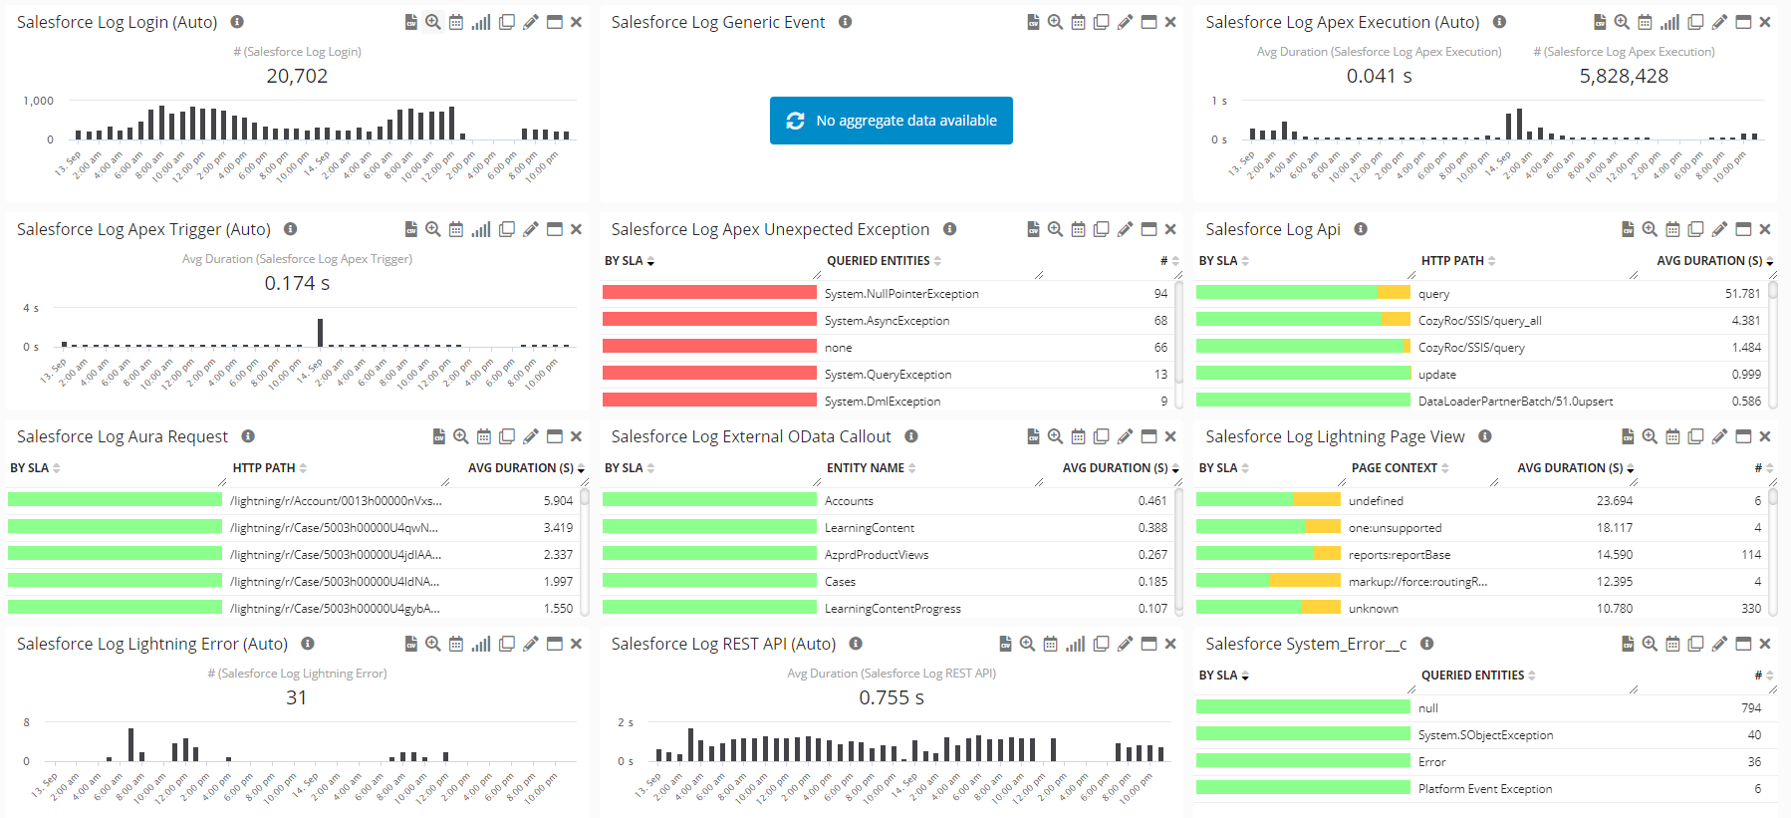Select CozyRoc/SSIS/query_all in Salesforce Log Api
The width and height of the screenshot is (1791, 818).
1479,321
